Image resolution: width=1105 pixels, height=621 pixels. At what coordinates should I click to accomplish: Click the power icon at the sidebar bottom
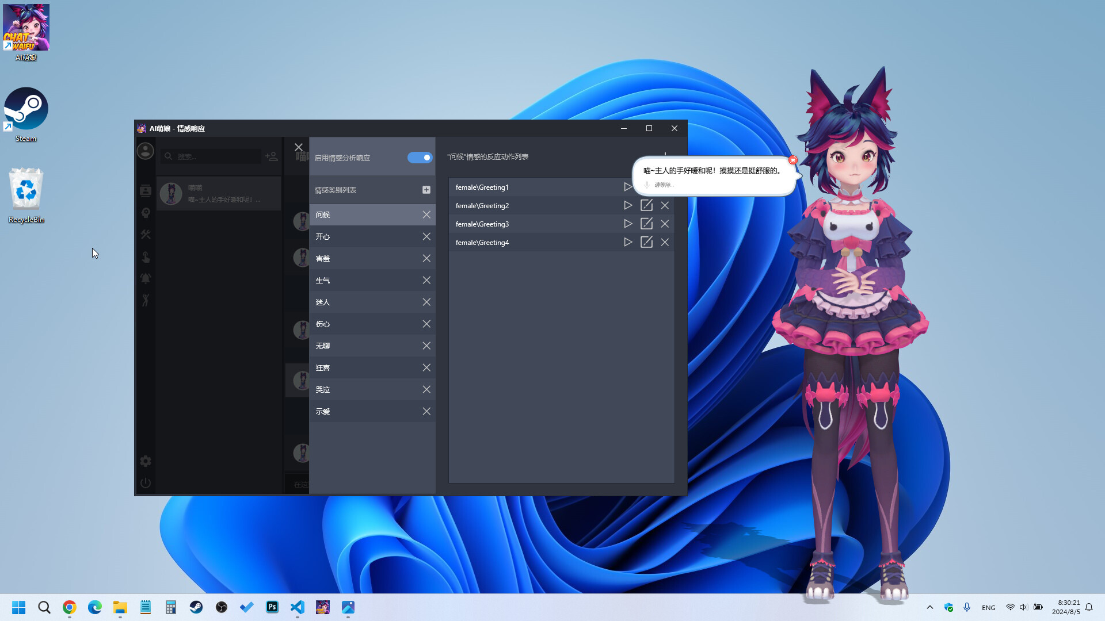pos(146,483)
